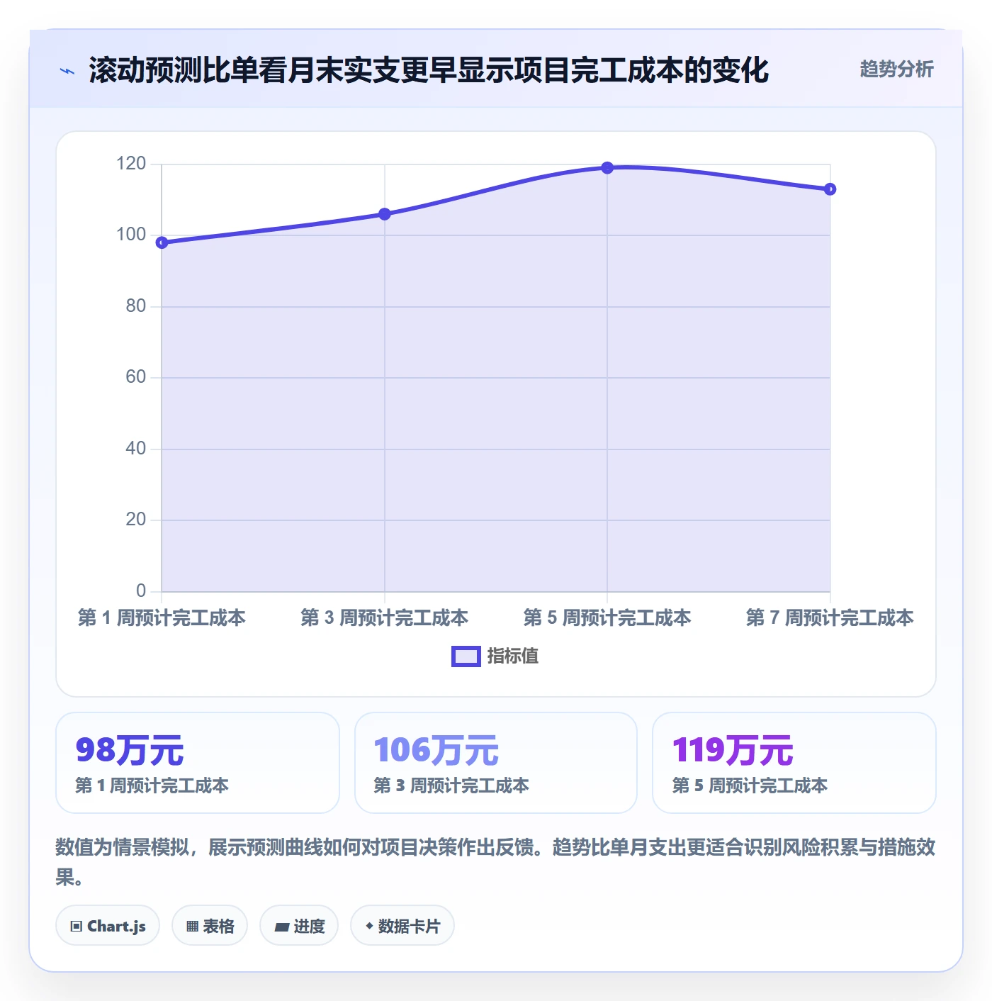Toggle the 指标值 legend color box
This screenshot has height=1001, width=992.
point(466,656)
